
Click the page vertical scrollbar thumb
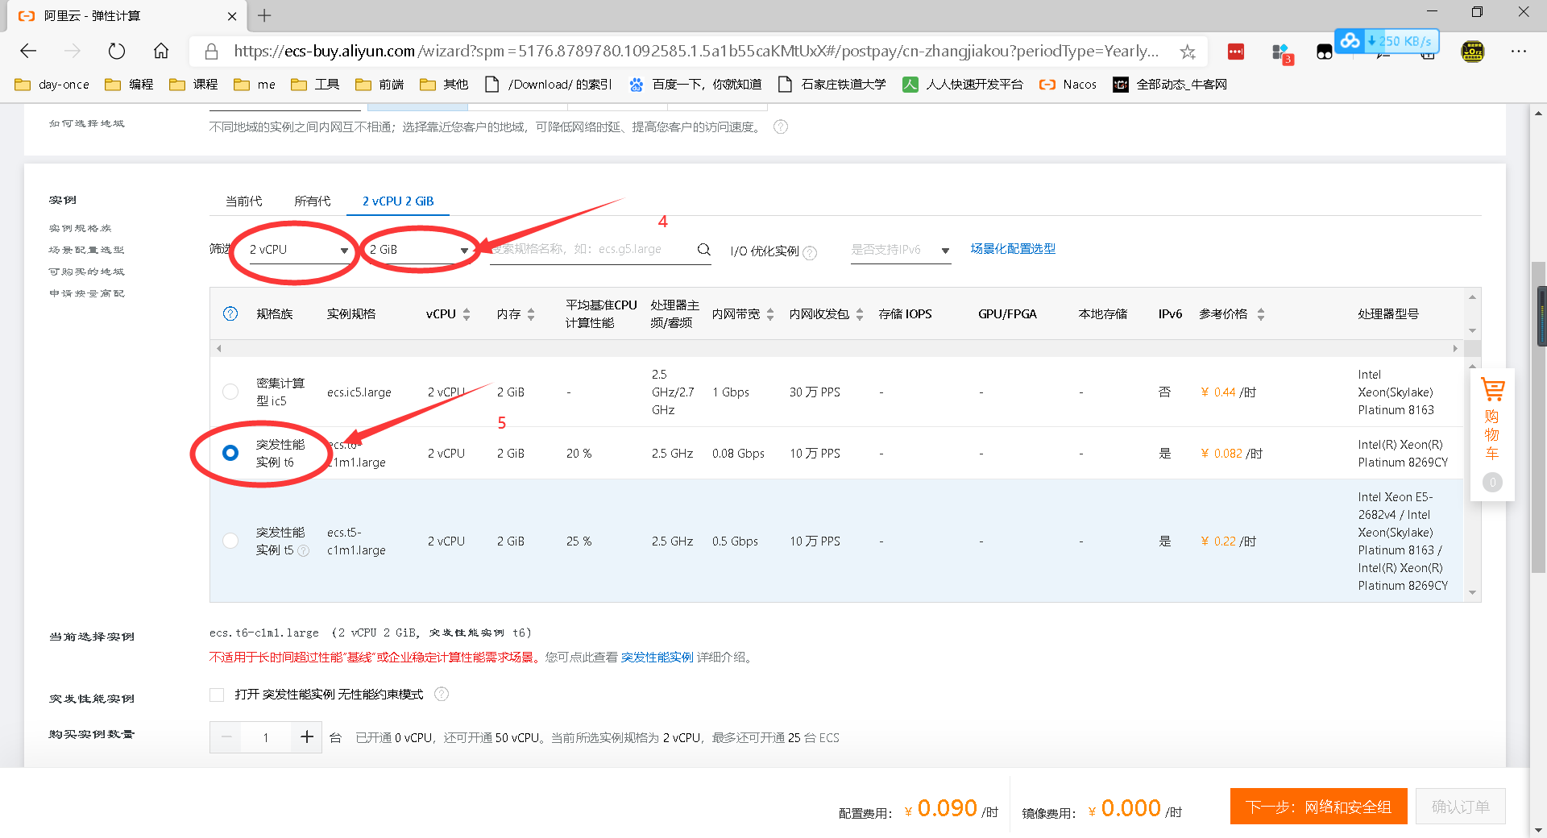(1538, 417)
